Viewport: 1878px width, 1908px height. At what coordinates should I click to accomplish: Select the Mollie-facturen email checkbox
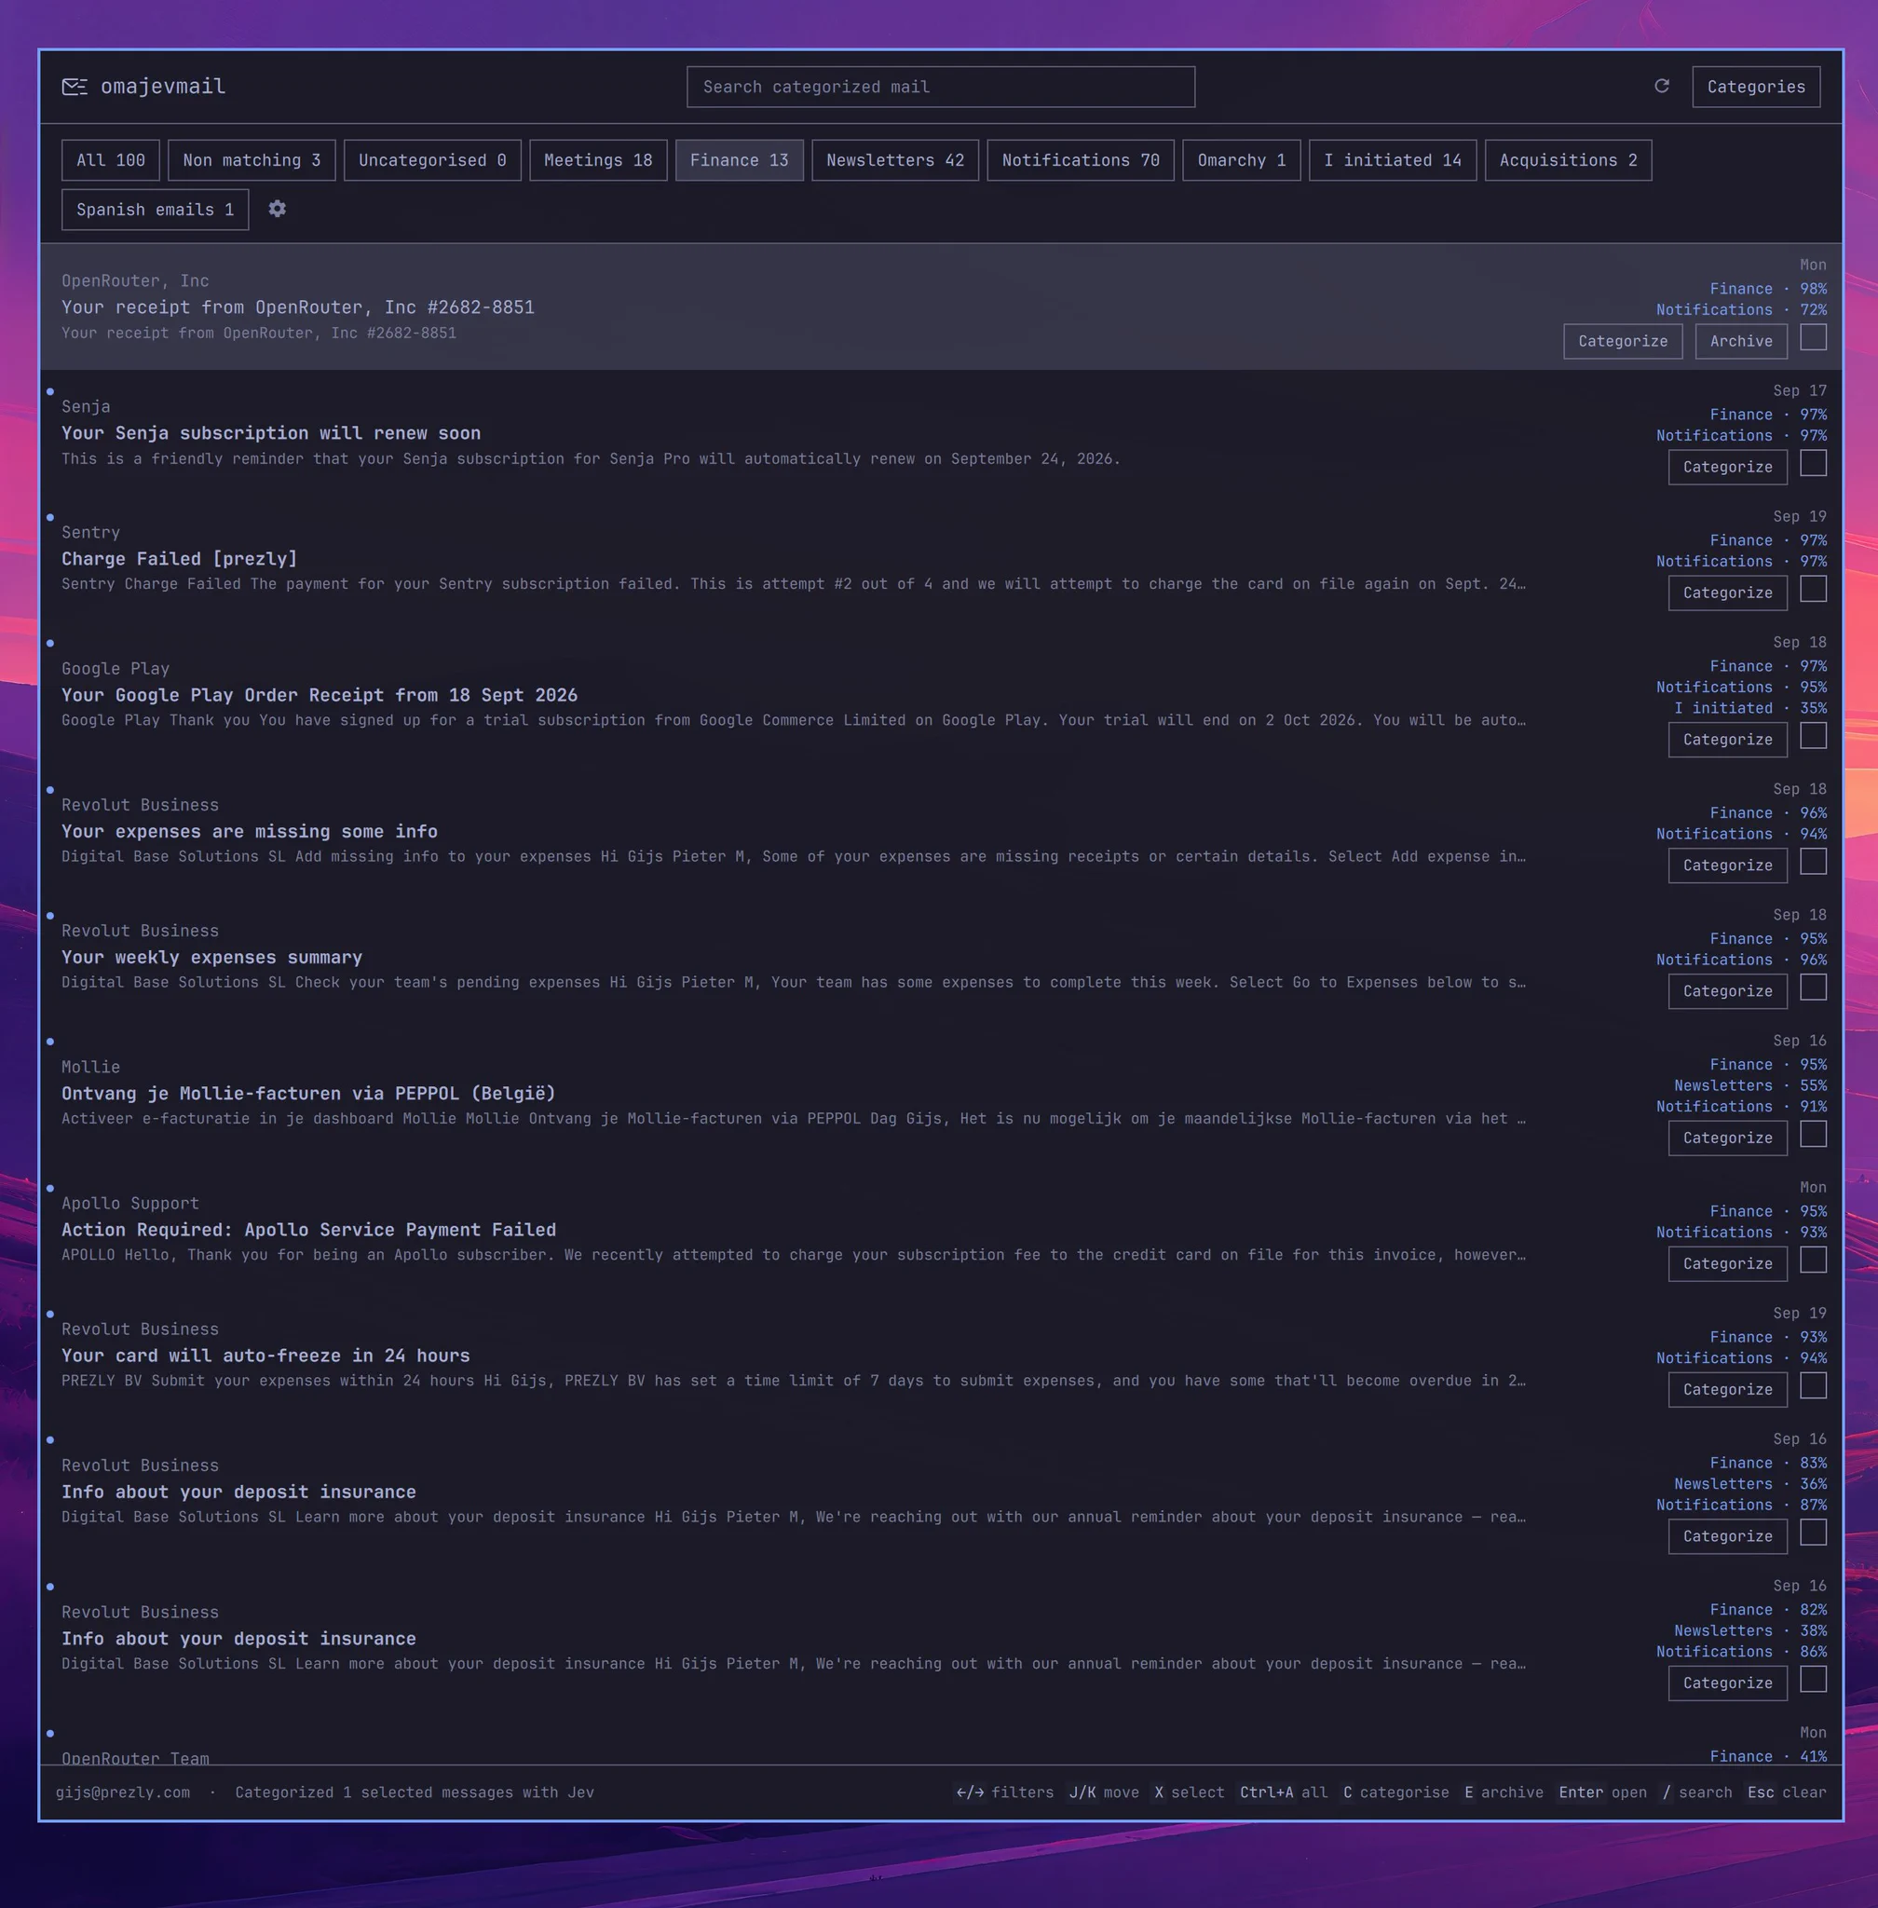[1813, 1135]
